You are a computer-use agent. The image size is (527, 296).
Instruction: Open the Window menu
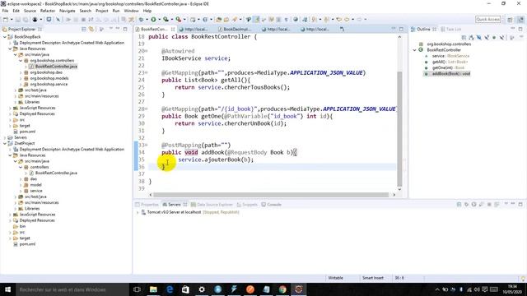132,11
